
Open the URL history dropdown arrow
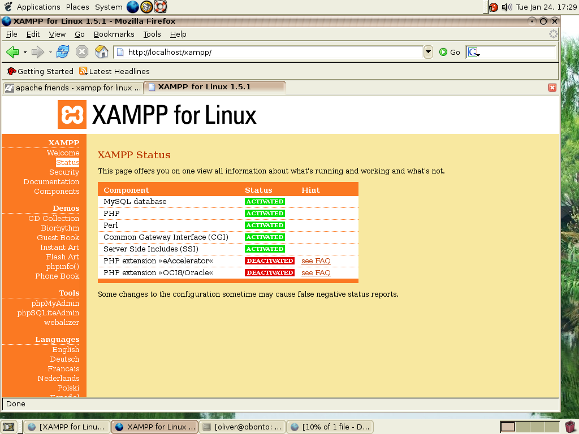click(x=428, y=52)
